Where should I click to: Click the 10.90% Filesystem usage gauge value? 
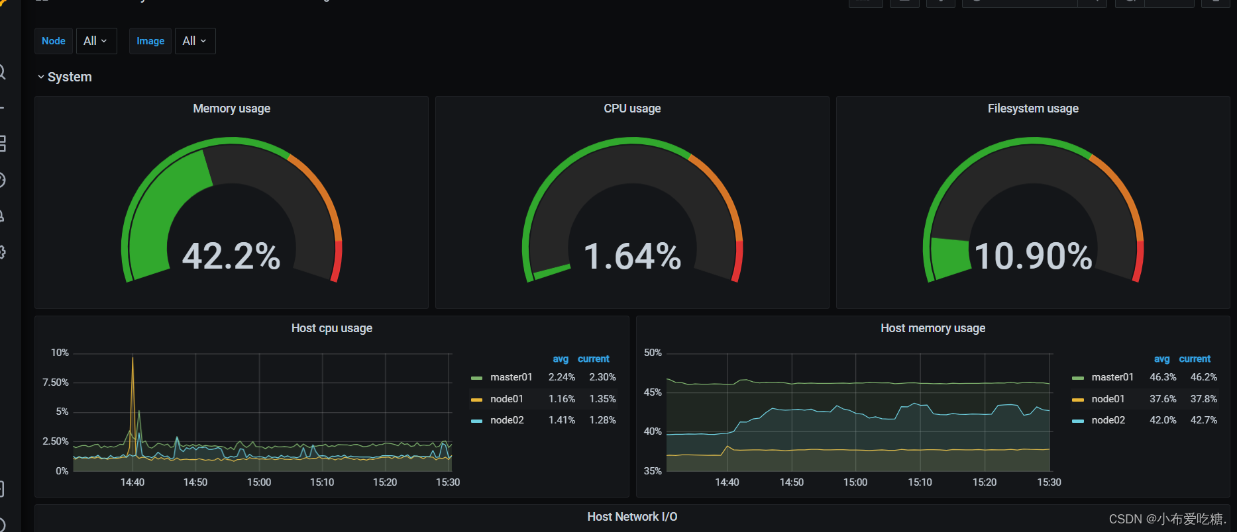[1033, 256]
